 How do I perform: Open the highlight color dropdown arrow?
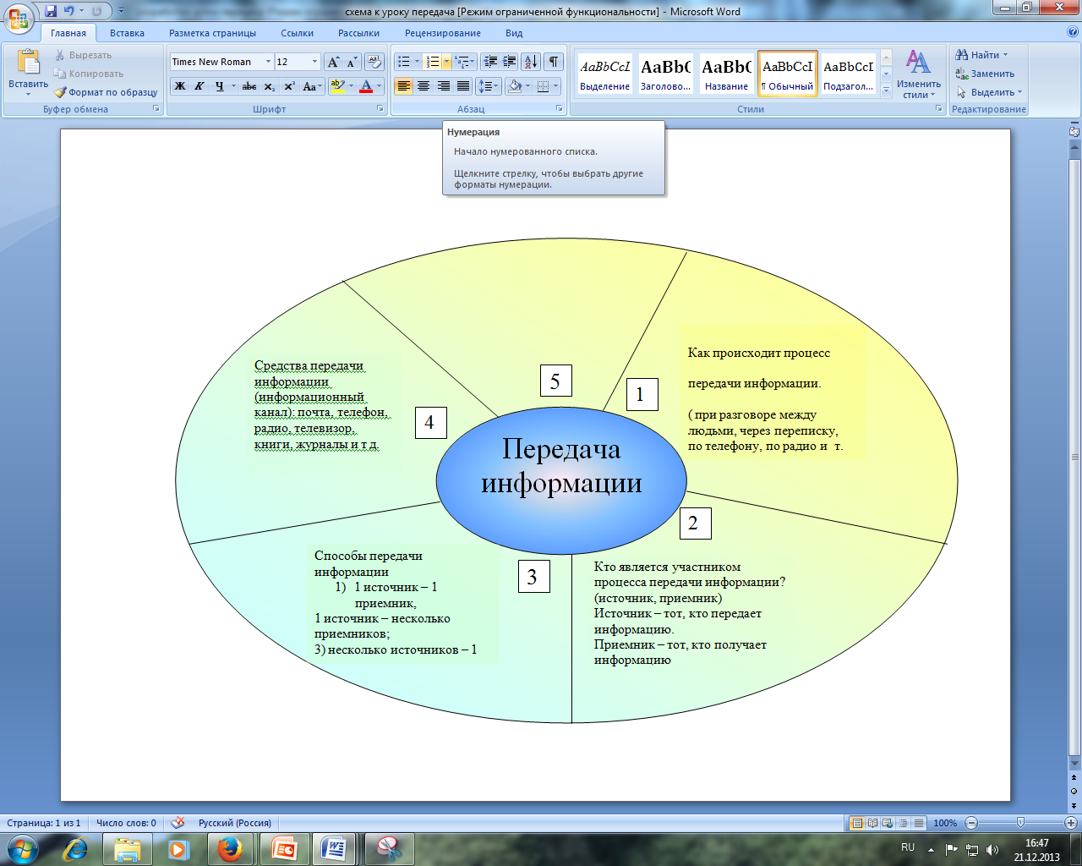click(351, 86)
